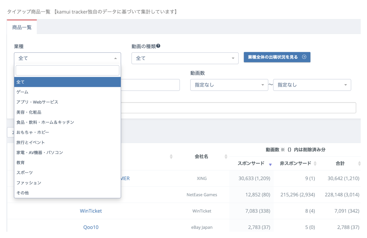Focus the 業種 dropdown search field
Screen dimensions: 367x238
[x=67, y=70]
